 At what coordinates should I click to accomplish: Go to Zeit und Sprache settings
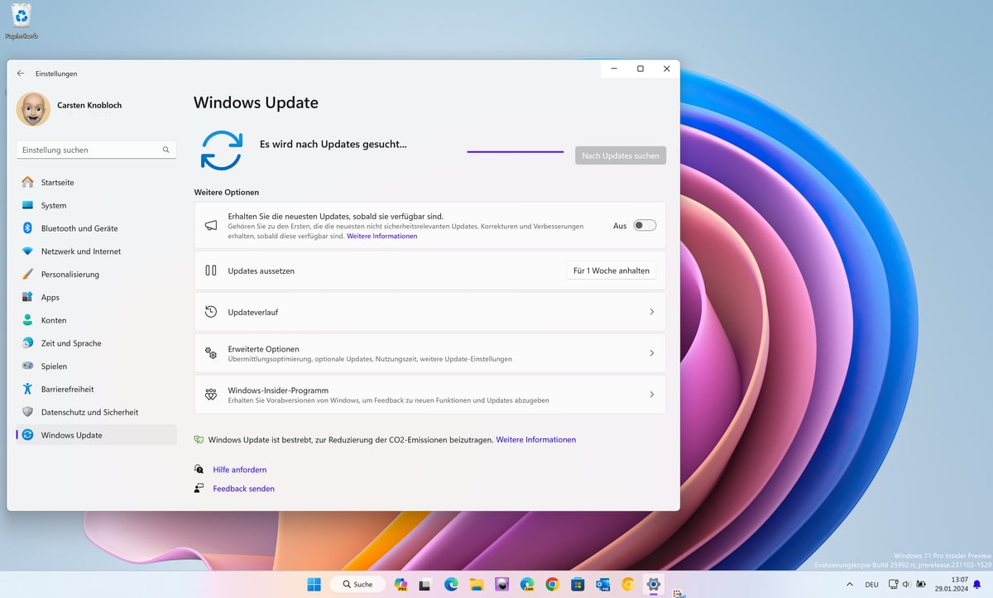pos(96,343)
